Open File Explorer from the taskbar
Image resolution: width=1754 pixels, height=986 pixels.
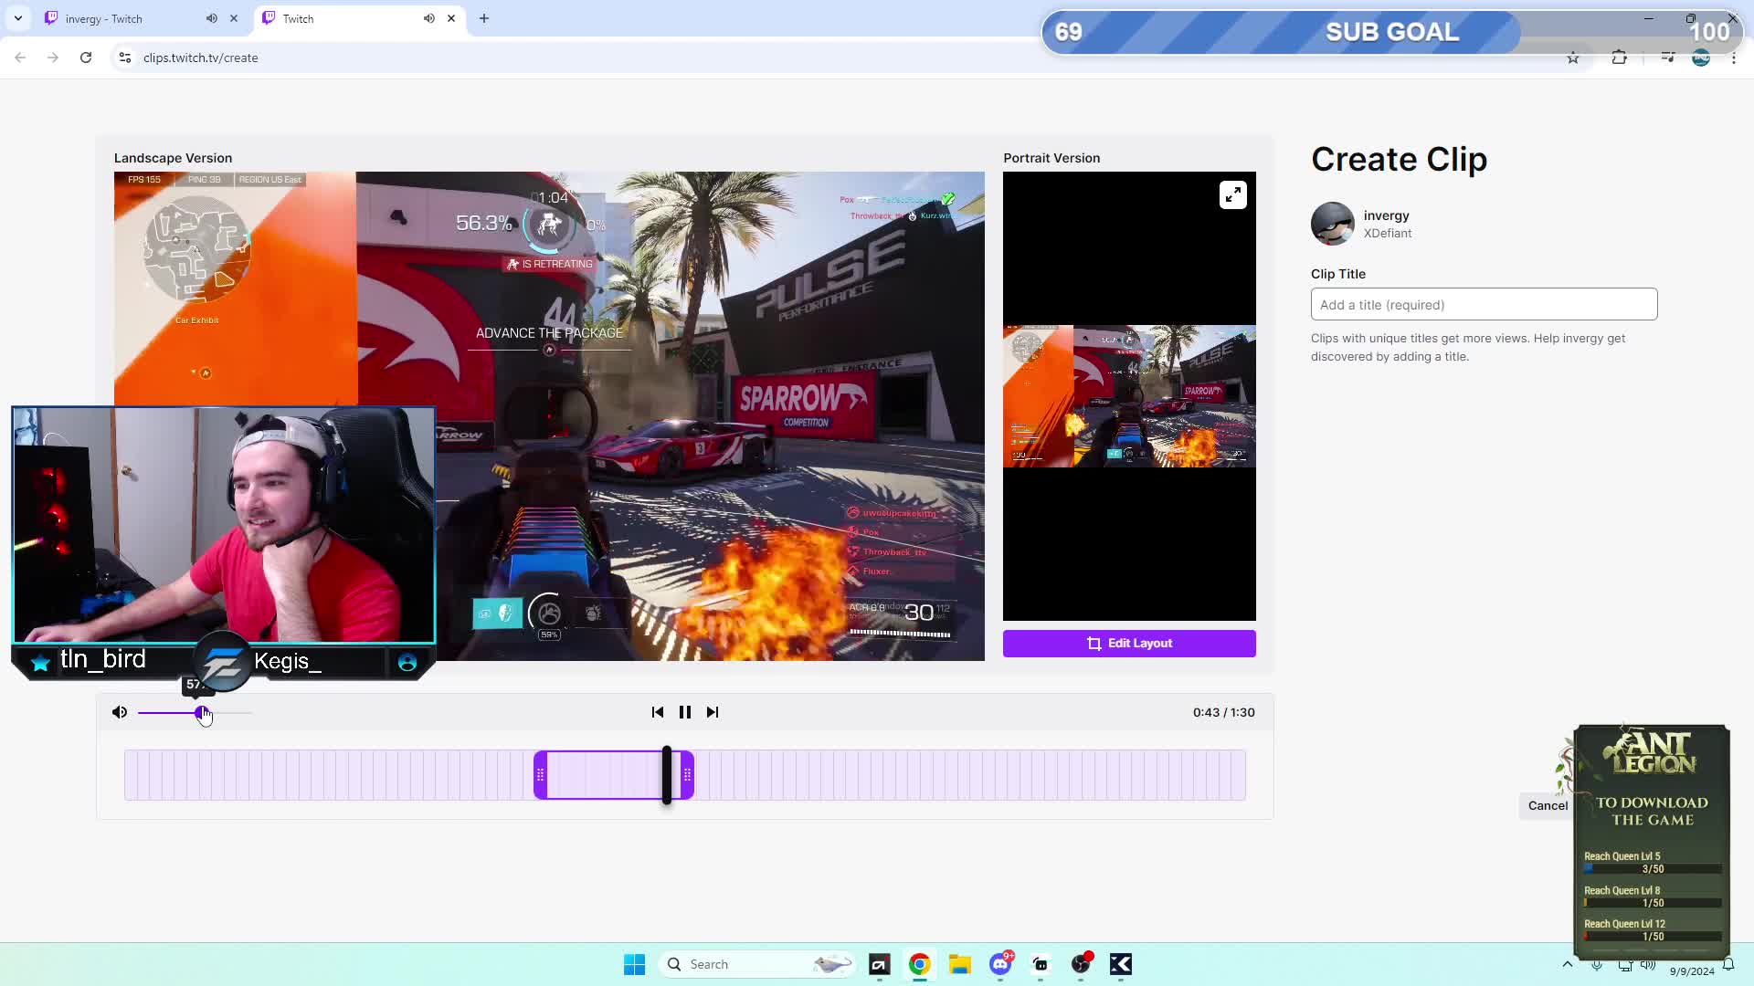click(x=960, y=964)
